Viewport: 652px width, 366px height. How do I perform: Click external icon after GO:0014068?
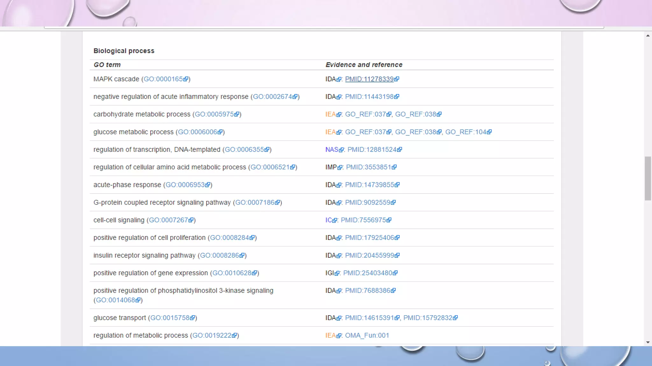(138, 300)
